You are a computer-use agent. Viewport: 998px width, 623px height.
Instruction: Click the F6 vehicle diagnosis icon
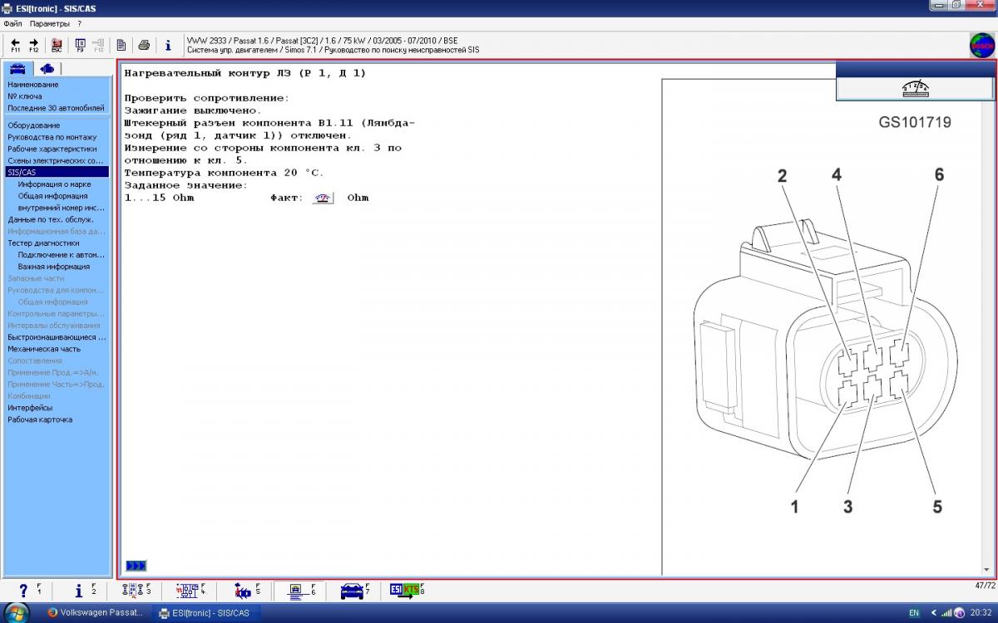tap(299, 591)
